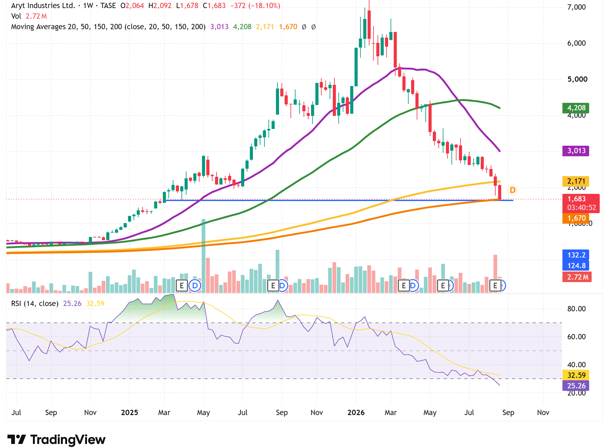Open the earnings marker near March 2026
Screen dimensions: 609x448
tap(404, 285)
